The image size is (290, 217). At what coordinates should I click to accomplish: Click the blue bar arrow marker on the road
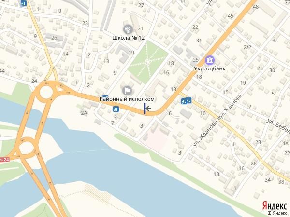pyautogui.click(x=147, y=108)
